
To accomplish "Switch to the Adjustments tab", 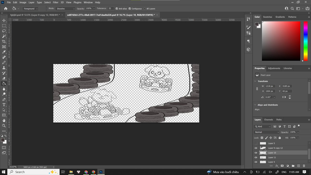I will click(274, 68).
